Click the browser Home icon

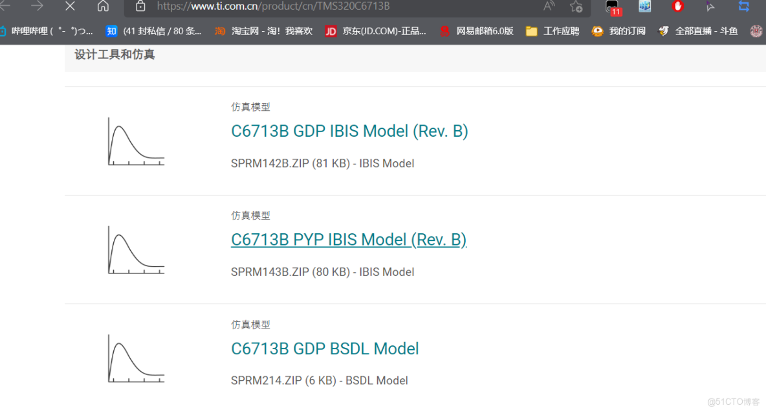click(x=103, y=6)
